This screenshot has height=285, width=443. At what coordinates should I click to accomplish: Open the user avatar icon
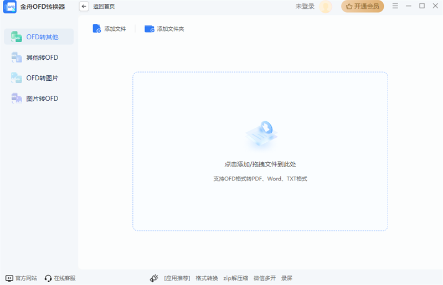[326, 7]
